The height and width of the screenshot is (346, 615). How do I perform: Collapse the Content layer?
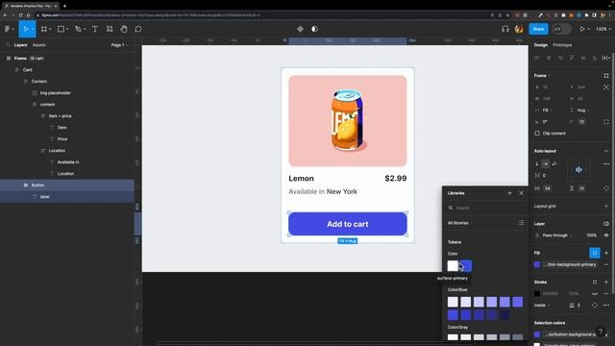coord(26,81)
